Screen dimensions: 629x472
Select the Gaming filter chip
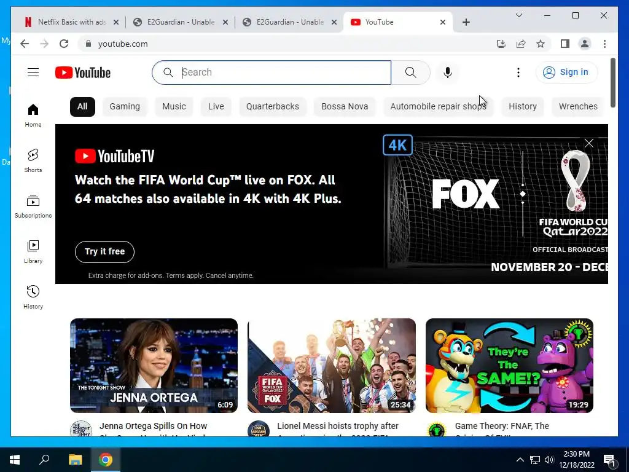coord(125,107)
